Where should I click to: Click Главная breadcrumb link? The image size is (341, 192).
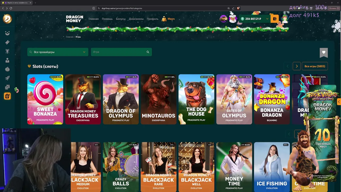tap(70, 37)
